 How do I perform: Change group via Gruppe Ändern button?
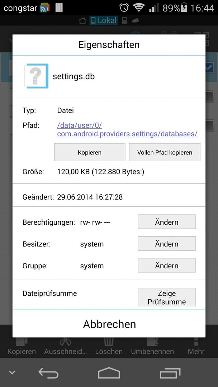click(167, 265)
